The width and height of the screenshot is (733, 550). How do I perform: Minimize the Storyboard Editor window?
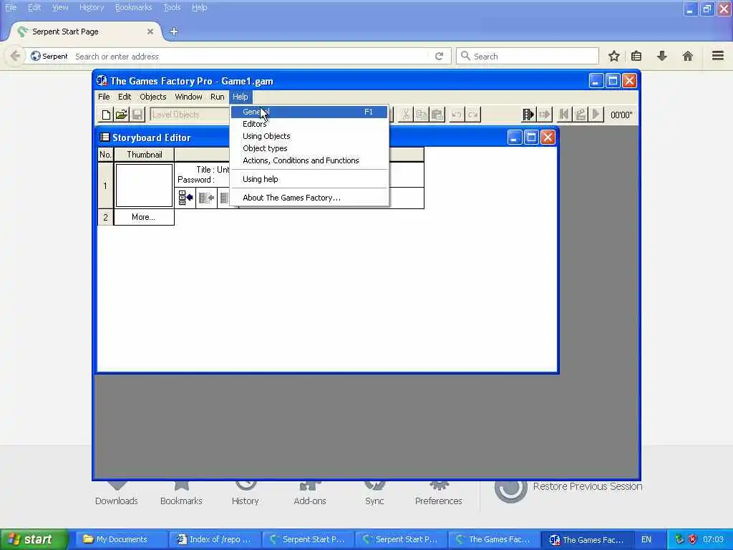pyautogui.click(x=514, y=137)
